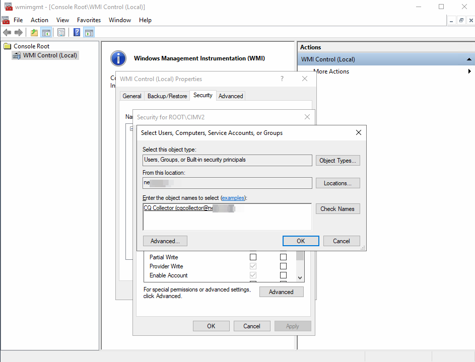475x362 pixels.
Task: Tick the Allow checkbox for Partial Write
Action: 253,257
